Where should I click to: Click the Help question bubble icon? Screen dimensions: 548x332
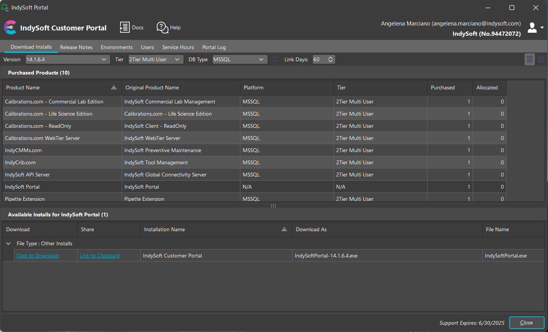162,27
